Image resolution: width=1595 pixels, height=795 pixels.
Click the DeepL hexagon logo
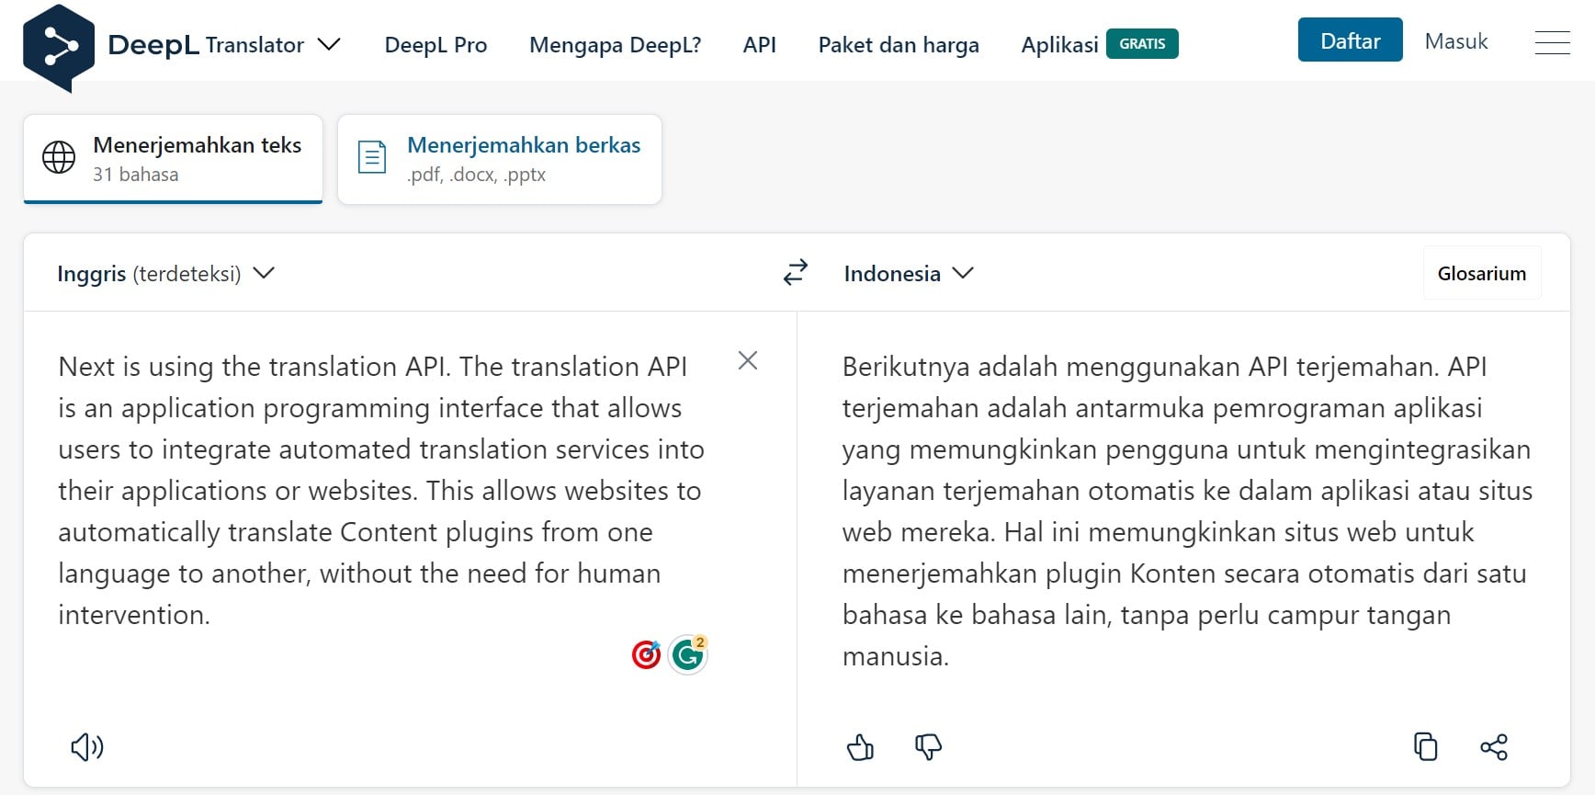[x=59, y=48]
